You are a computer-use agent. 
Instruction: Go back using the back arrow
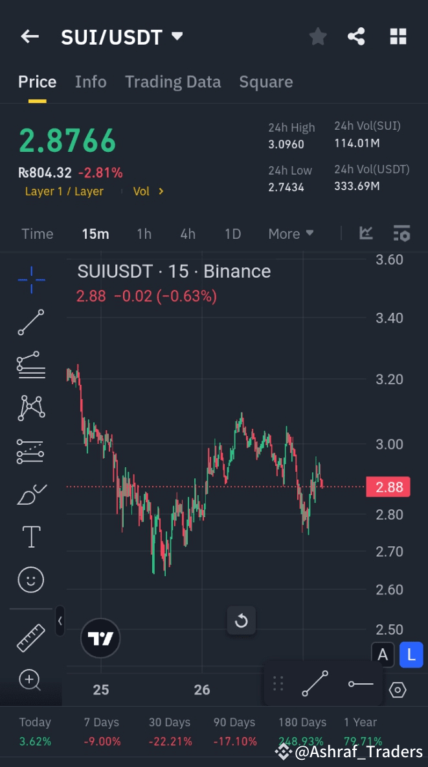tap(30, 36)
